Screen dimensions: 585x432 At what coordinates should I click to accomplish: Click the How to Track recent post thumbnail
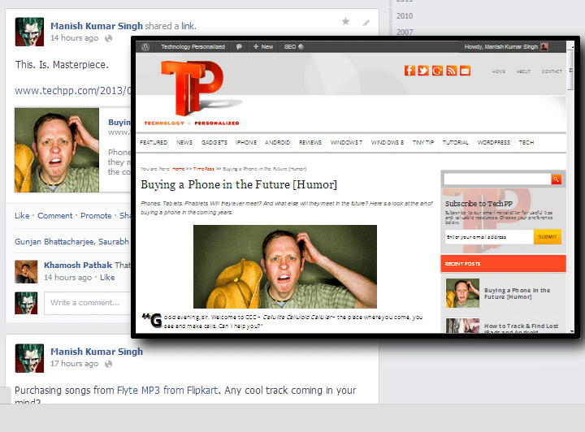tap(462, 325)
